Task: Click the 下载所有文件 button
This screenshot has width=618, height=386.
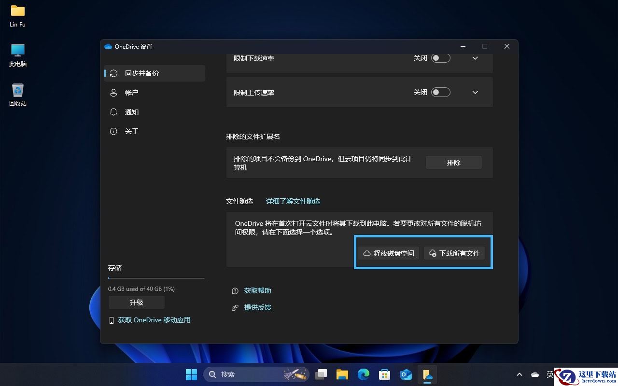Action: pos(454,253)
